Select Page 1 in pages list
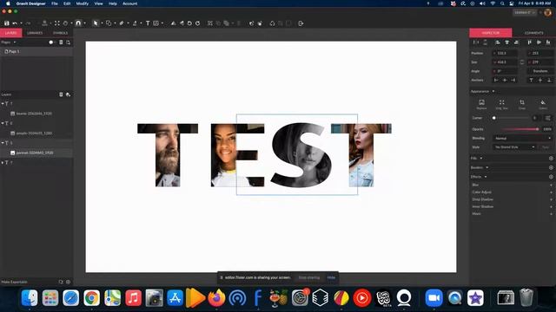 pyautogui.click(x=36, y=51)
